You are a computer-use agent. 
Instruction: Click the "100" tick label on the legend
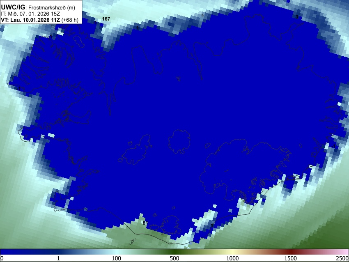click(116, 258)
